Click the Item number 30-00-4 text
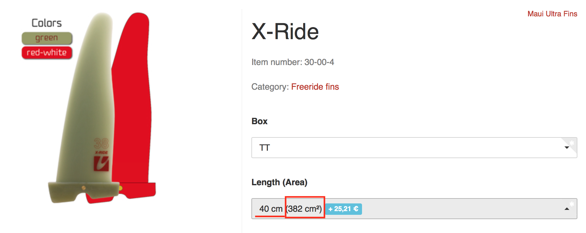Viewport: 586px width, 233px height. [293, 62]
